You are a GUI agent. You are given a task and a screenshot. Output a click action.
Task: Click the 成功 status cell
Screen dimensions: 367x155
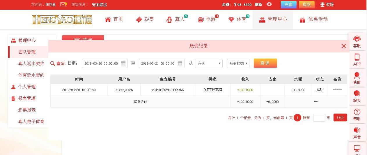(x=320, y=90)
